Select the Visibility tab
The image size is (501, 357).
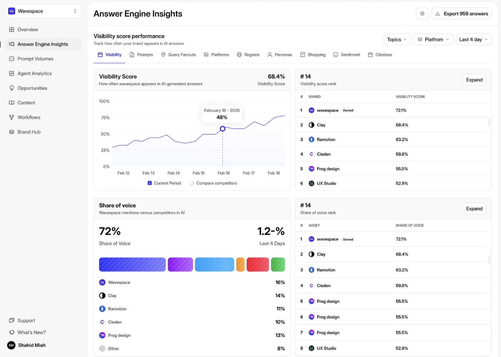point(110,55)
